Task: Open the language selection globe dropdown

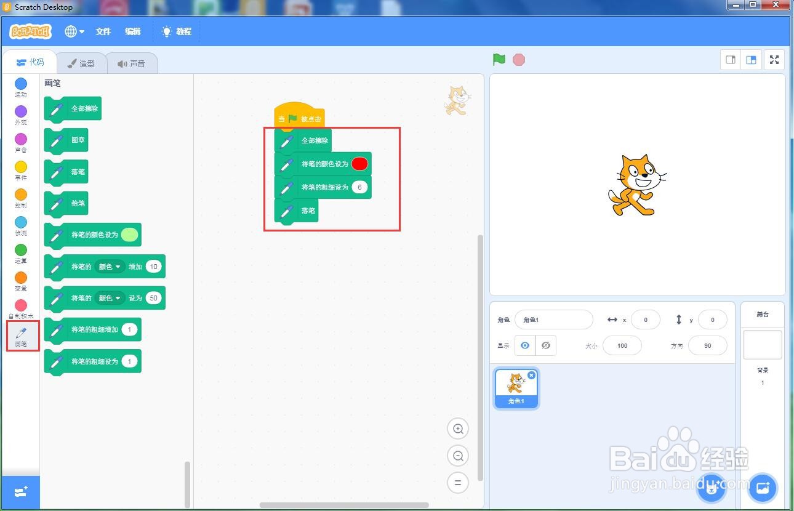Action: (74, 31)
